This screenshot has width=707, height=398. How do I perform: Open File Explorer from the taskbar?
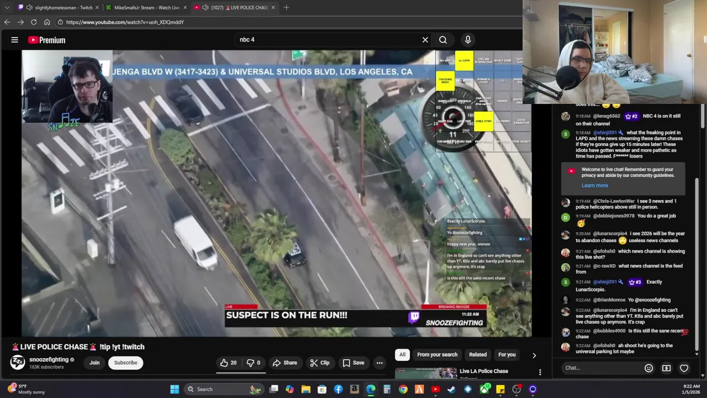coord(305,389)
